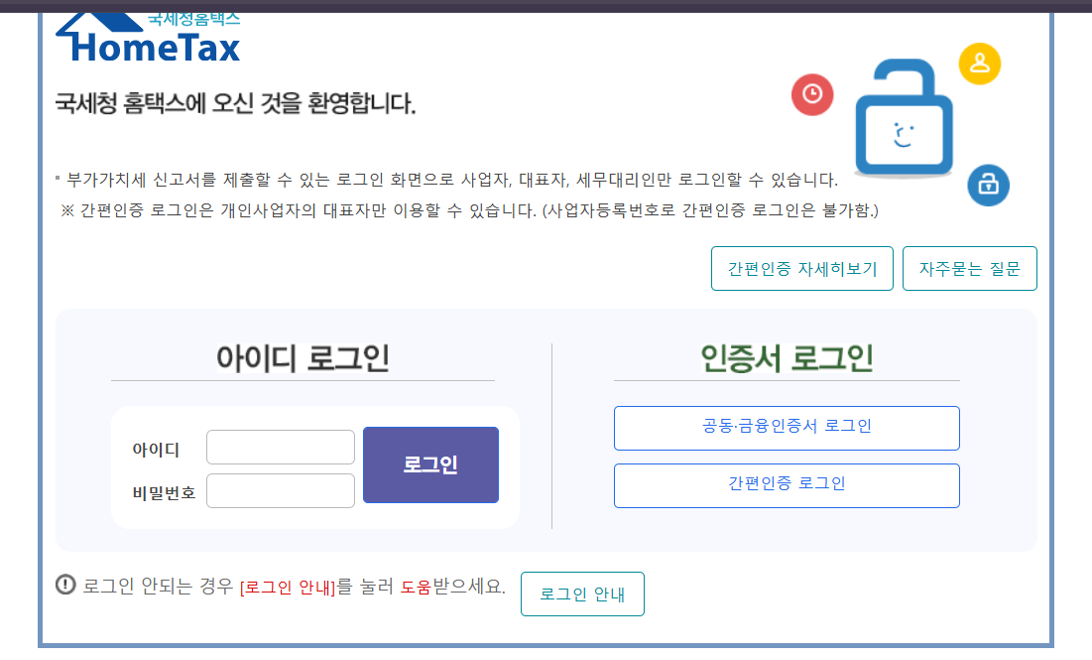Click the yellow person icon
Image resolution: width=1092 pixels, height=660 pixels.
979,63
